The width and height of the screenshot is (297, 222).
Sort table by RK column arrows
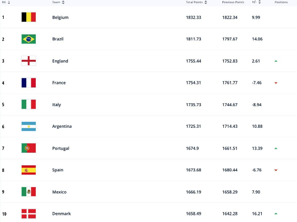(x=9, y=2)
